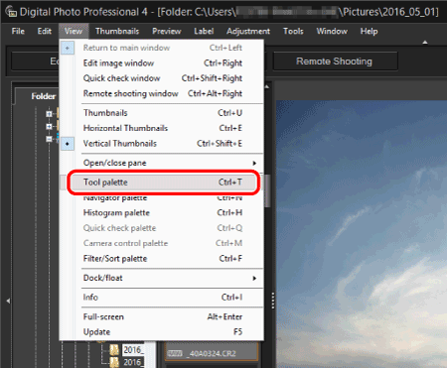Image resolution: width=447 pixels, height=368 pixels.
Task: Choose Full-screen menu item
Action: click(162, 316)
